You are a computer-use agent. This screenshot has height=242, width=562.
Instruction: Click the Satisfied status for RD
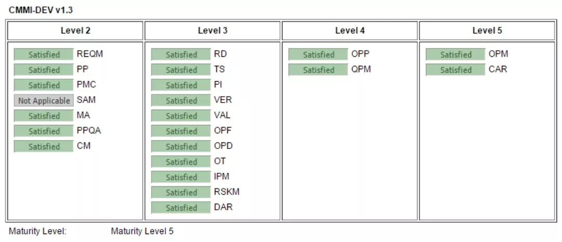point(181,55)
